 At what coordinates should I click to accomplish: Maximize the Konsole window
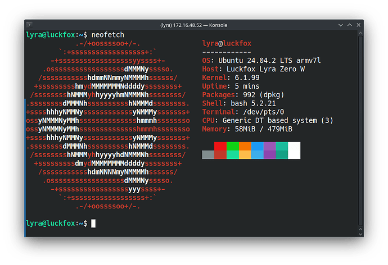349,25
